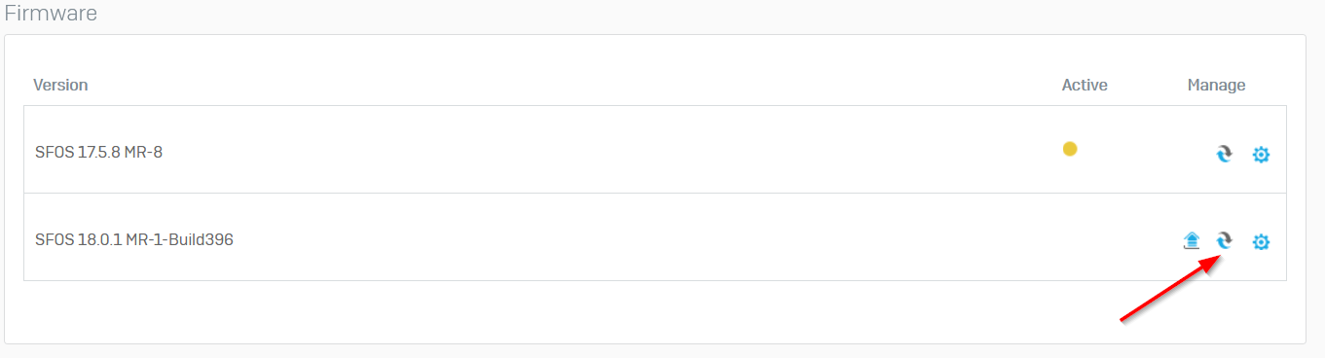Image resolution: width=1325 pixels, height=358 pixels.
Task: Click the empty Active cell for SFOS 18.0.1
Action: [x=1085, y=237]
